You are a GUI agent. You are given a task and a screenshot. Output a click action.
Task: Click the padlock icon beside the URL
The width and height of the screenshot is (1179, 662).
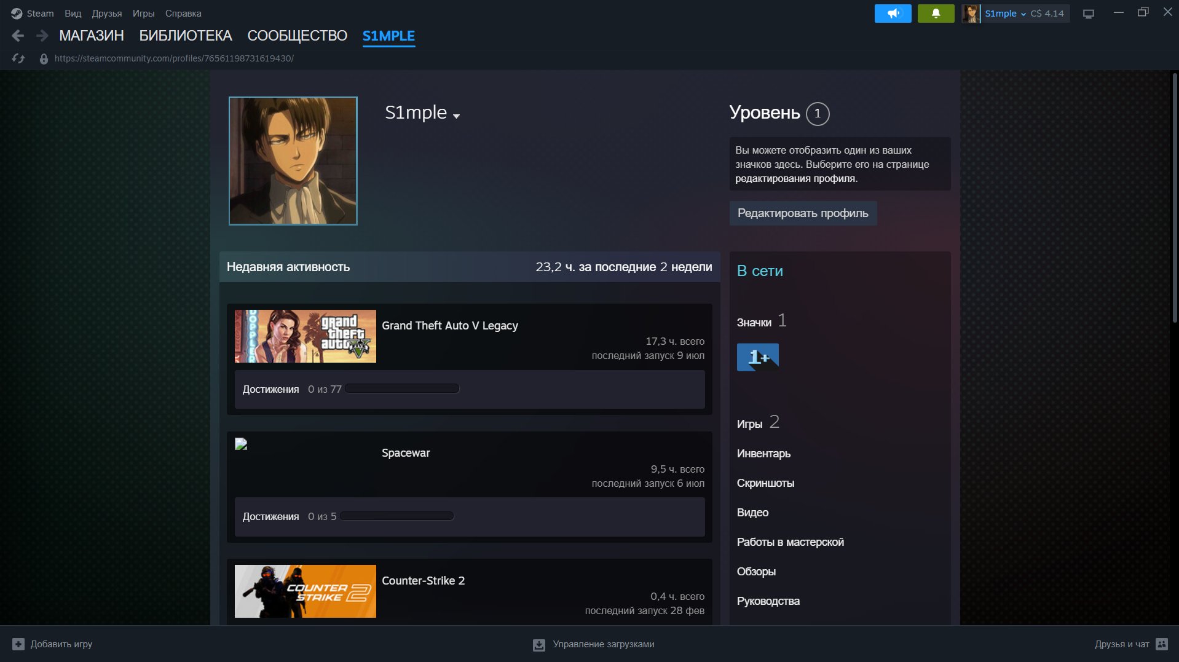(x=44, y=58)
